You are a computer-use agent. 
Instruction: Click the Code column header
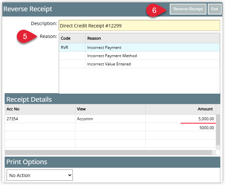72,38
